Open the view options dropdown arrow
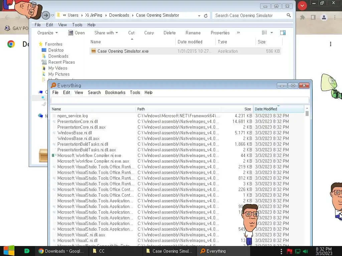This screenshot has width=342, height=256. (272, 33)
